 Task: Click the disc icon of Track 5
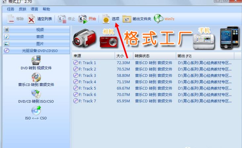76,88
